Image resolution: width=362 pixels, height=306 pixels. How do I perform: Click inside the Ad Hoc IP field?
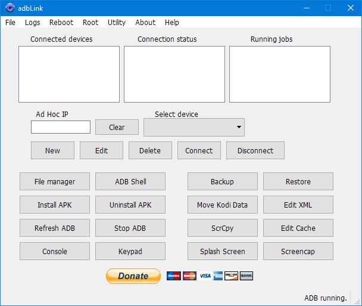pos(61,127)
